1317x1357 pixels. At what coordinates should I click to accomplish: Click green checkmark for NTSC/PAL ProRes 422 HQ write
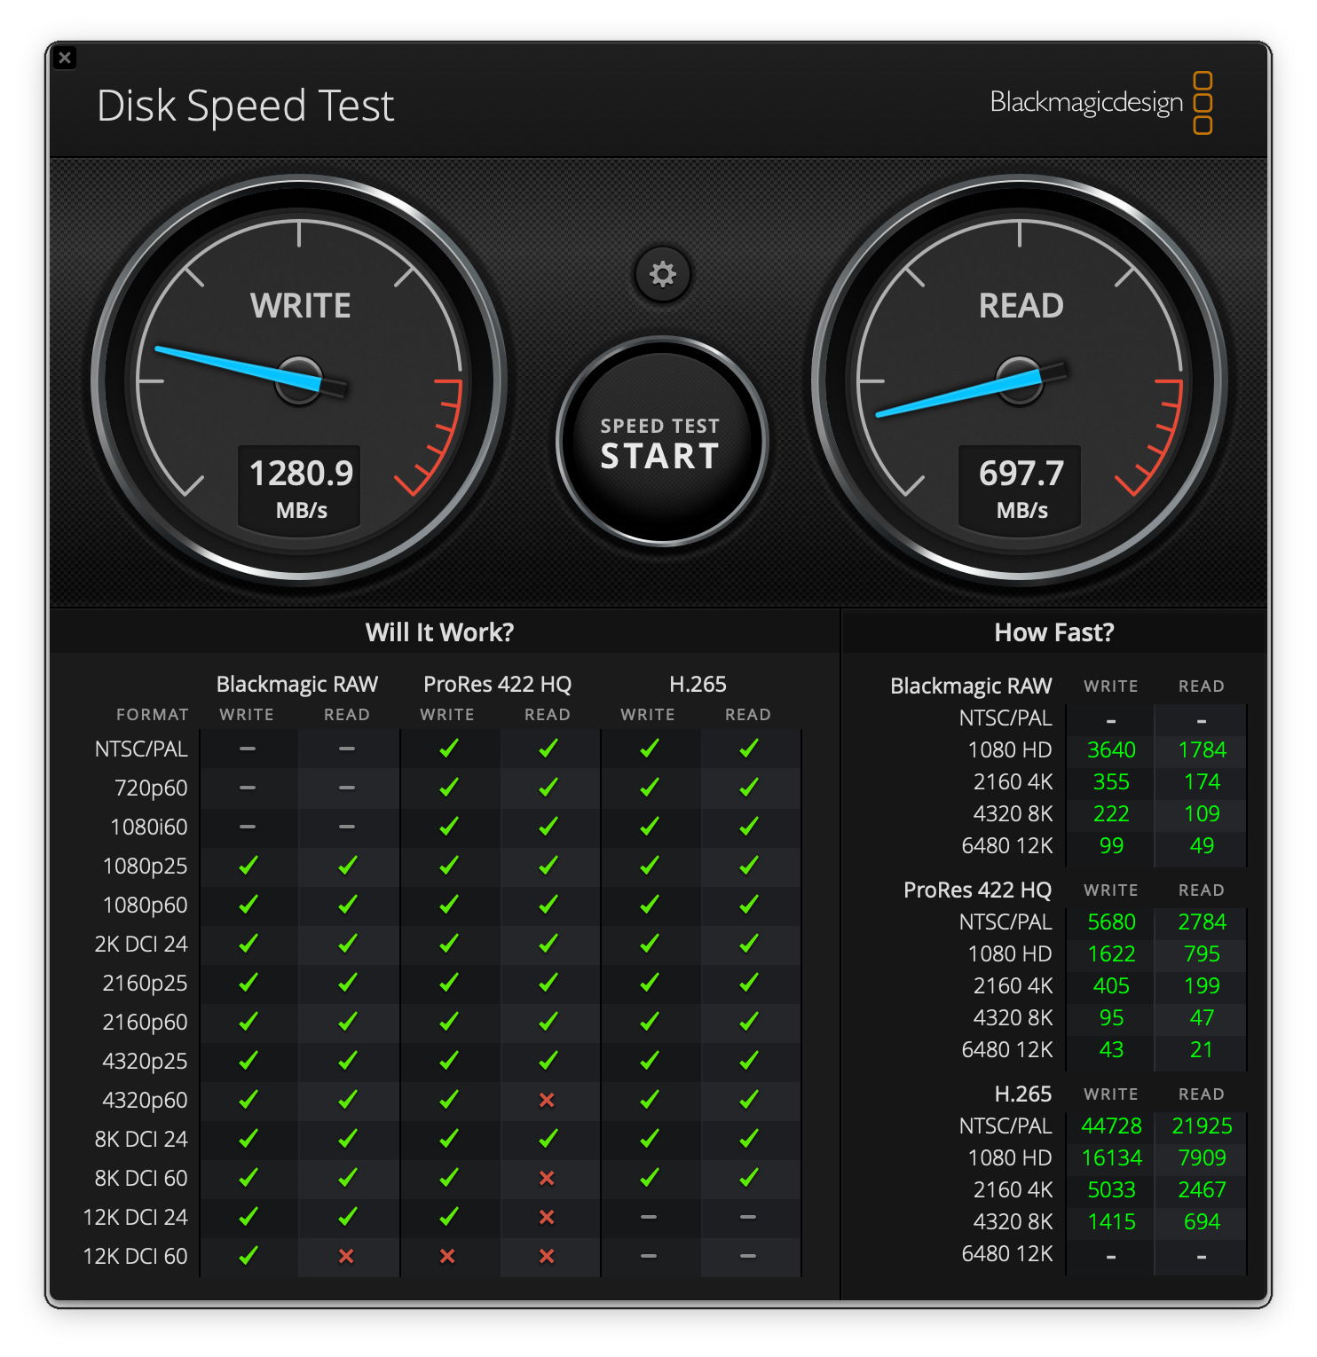[449, 749]
